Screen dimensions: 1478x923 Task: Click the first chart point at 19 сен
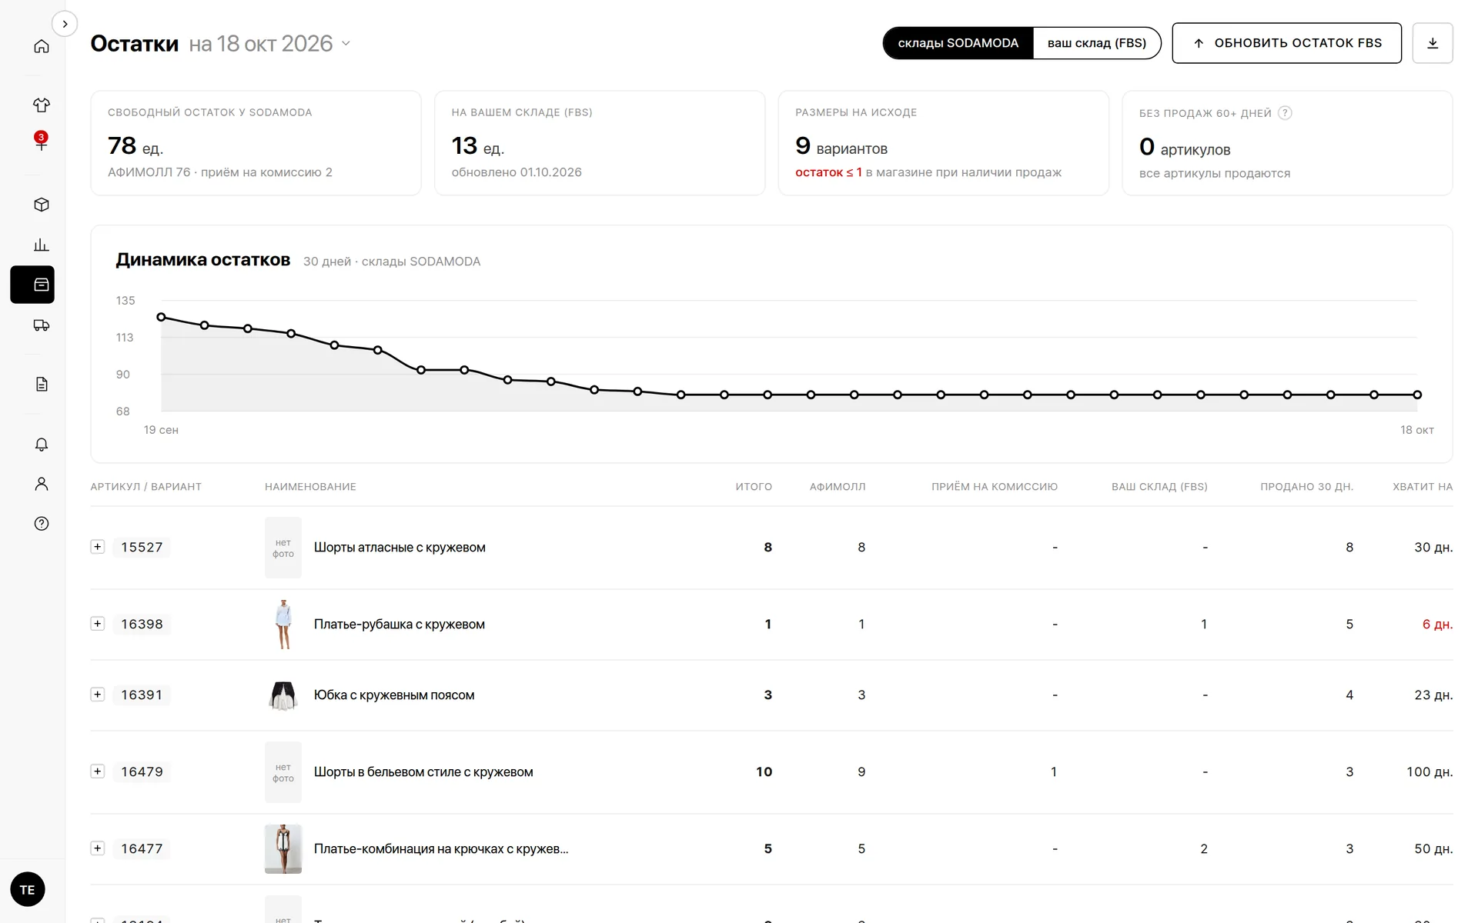[161, 317]
